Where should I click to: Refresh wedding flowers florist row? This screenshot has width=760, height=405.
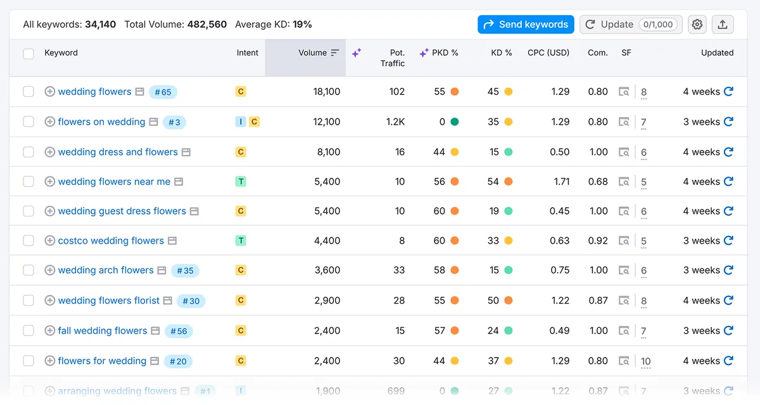pos(728,301)
